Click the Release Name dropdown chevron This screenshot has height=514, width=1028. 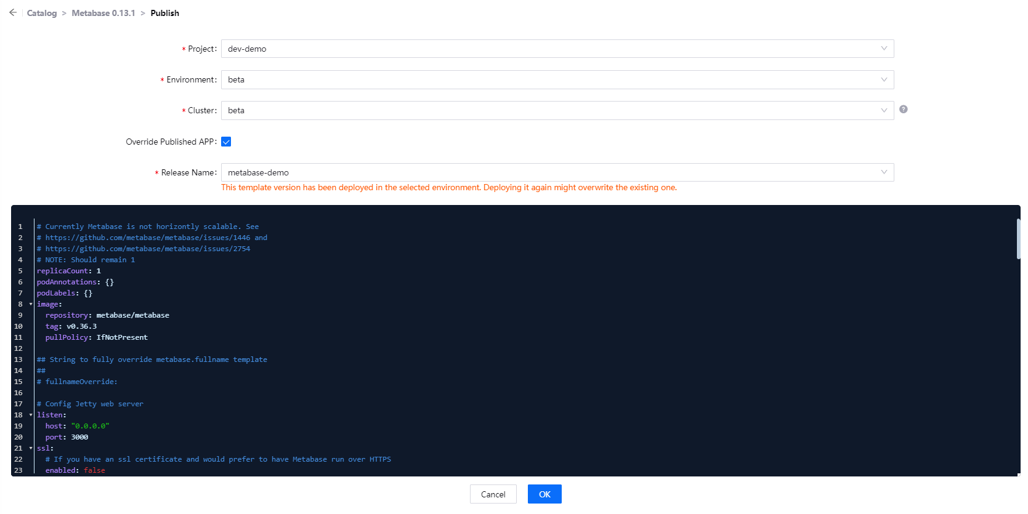pos(884,172)
